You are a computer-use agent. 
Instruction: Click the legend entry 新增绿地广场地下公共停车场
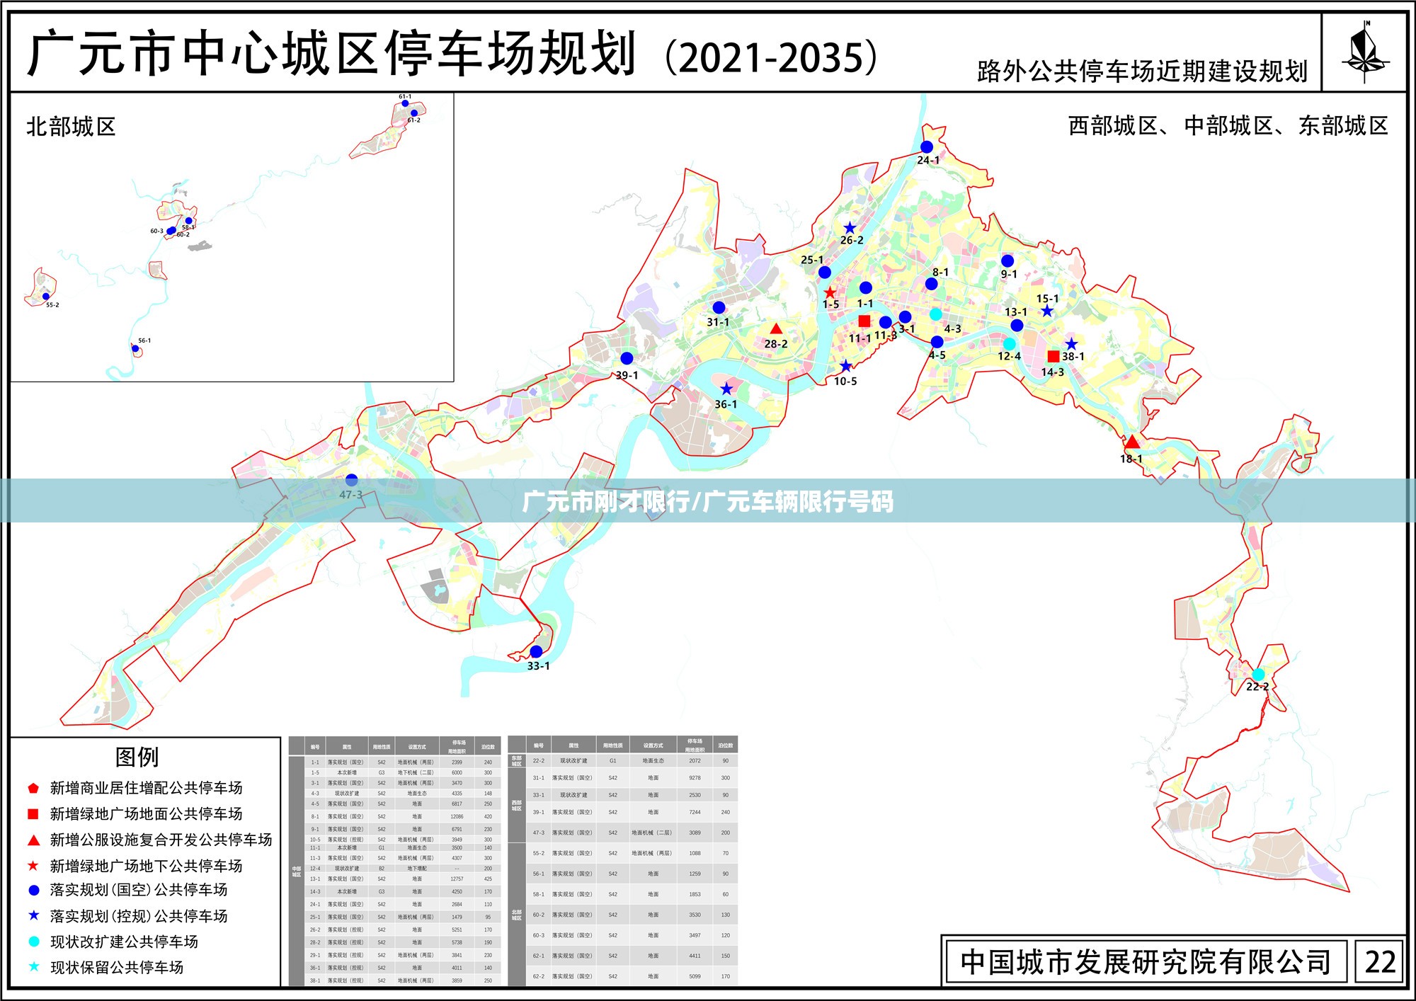[x=146, y=866]
